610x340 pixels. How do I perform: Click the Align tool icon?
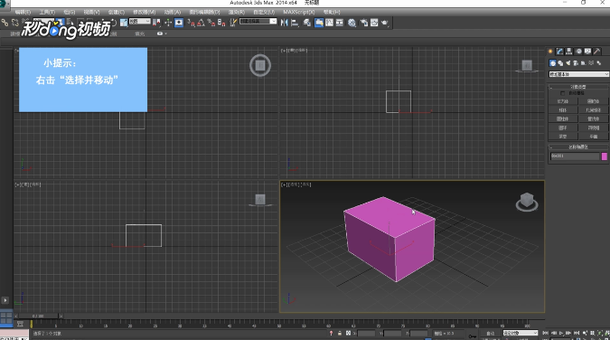295,23
